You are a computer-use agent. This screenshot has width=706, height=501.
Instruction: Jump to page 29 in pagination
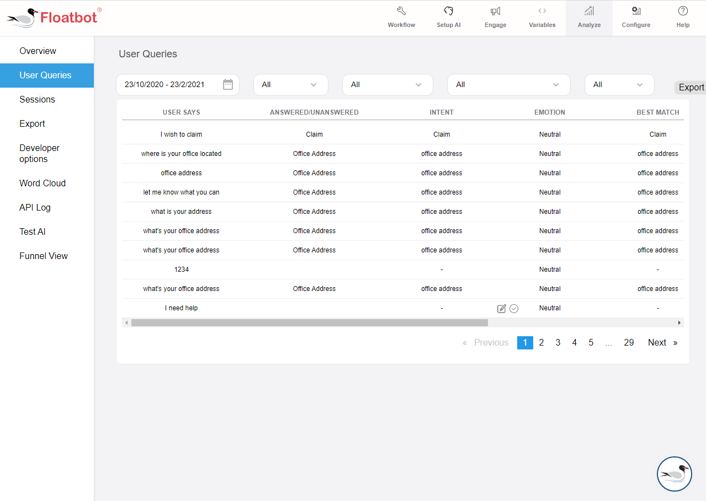pos(629,343)
